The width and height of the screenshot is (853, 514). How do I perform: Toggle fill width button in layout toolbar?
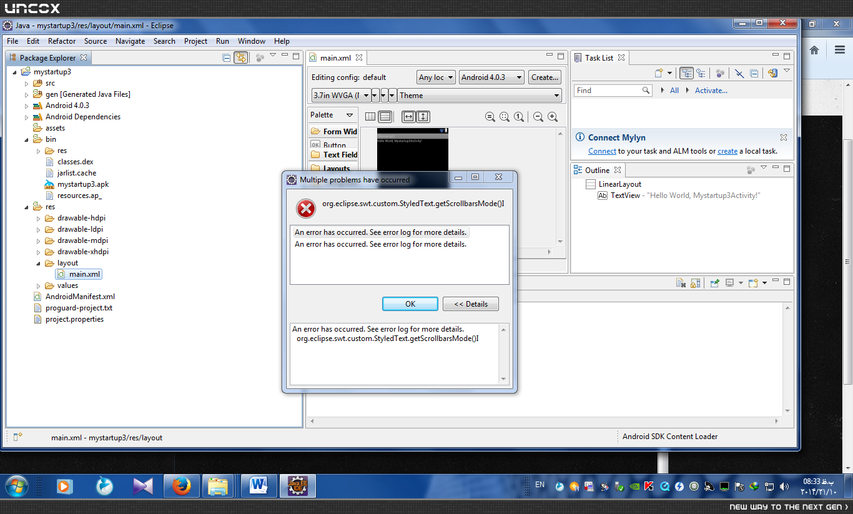pyautogui.click(x=408, y=116)
